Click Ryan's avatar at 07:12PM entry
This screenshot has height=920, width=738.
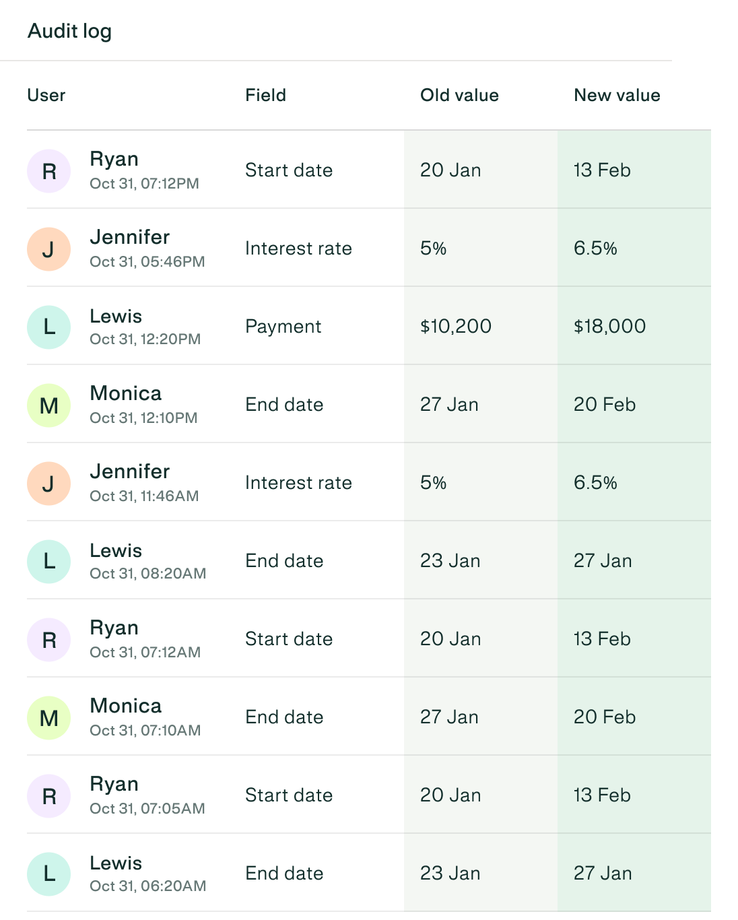pyautogui.click(x=48, y=171)
